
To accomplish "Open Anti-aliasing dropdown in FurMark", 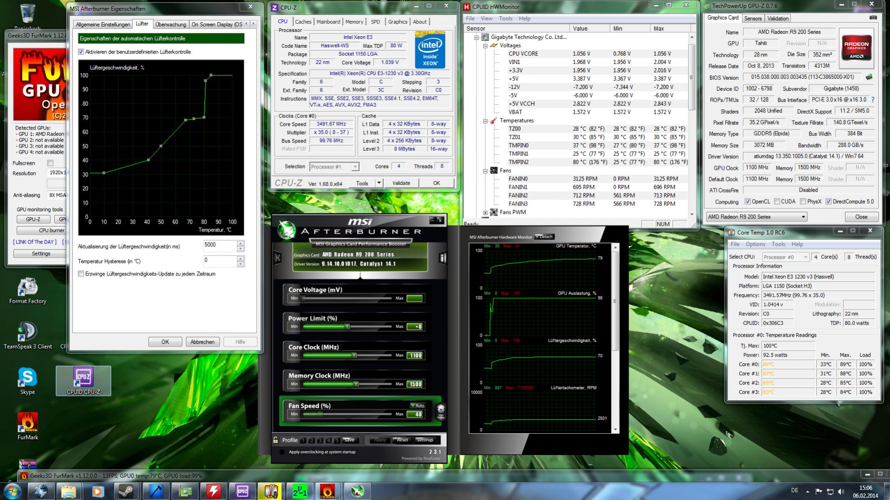I will pos(57,195).
